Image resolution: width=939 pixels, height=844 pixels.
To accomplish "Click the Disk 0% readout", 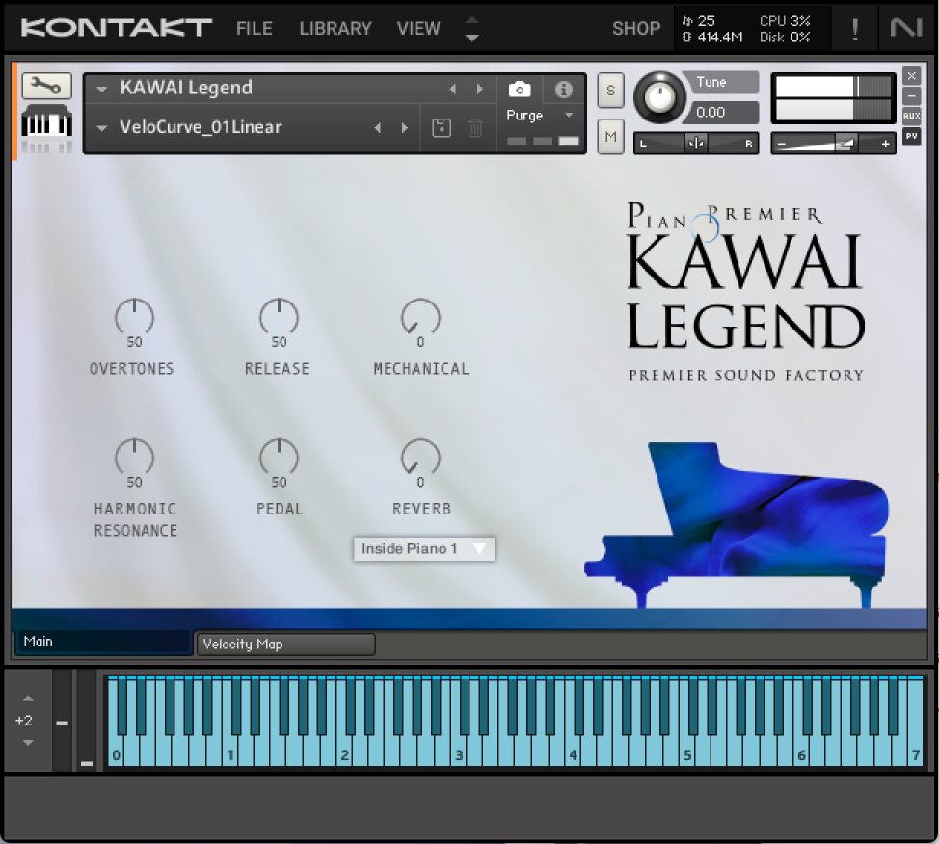I will [x=785, y=38].
